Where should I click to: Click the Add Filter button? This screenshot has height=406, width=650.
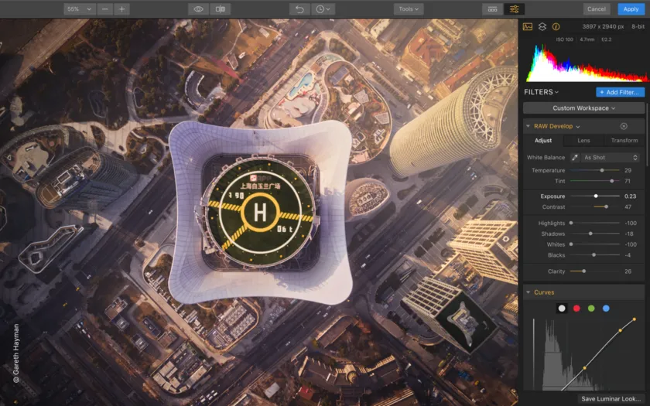(620, 92)
